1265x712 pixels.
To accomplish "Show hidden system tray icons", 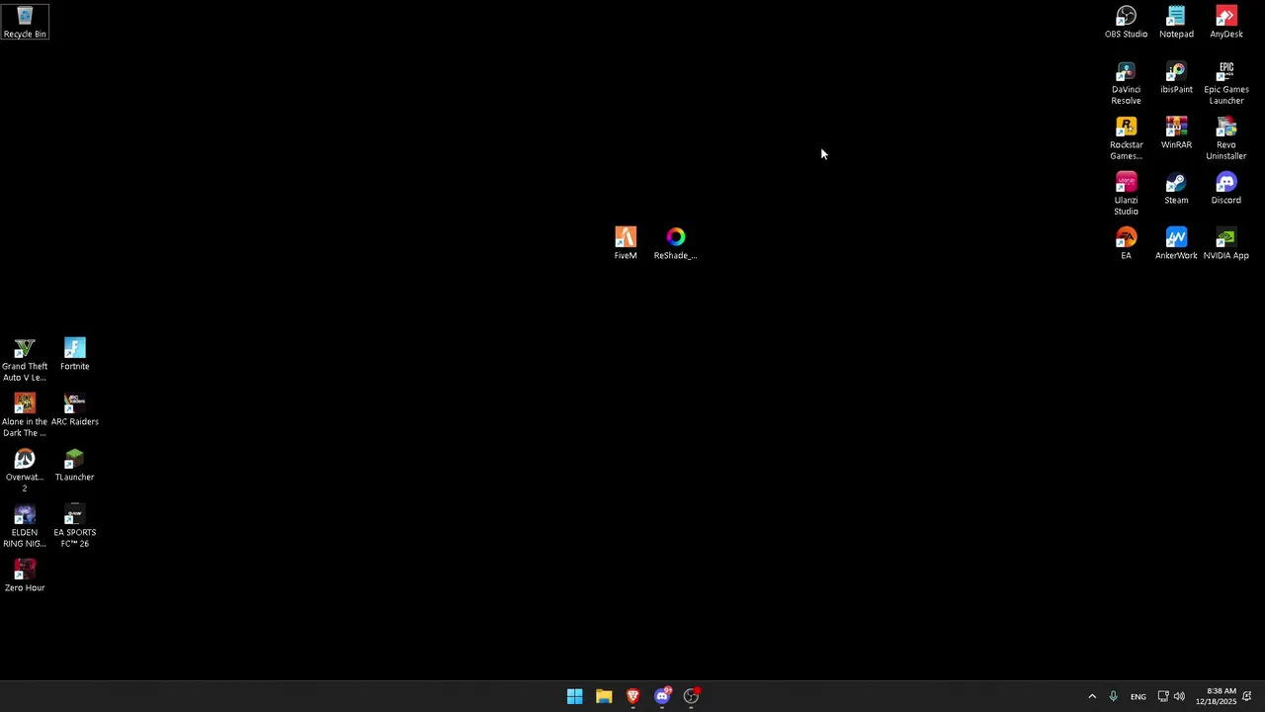I will [1092, 696].
